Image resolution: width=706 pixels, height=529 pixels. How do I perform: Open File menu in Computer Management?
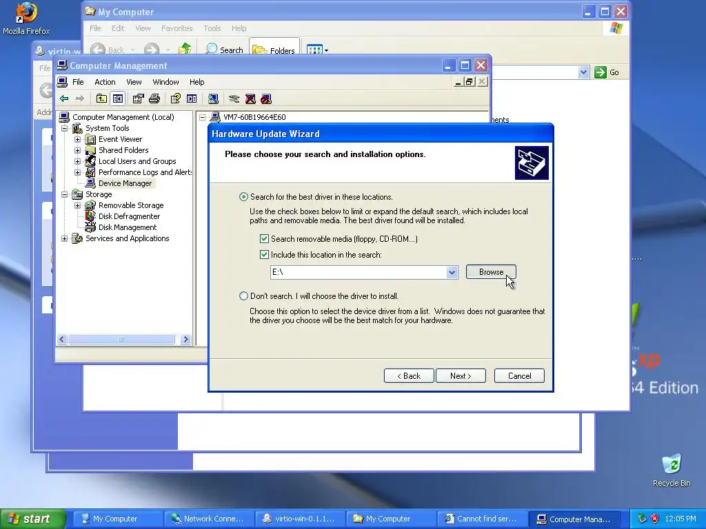point(78,82)
